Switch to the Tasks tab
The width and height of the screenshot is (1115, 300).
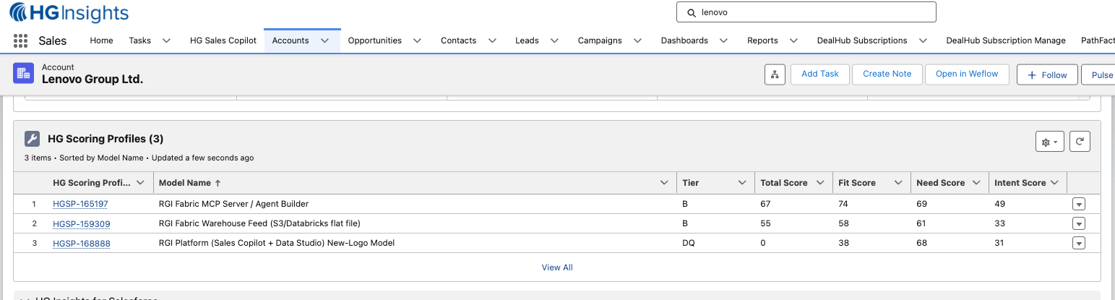tap(139, 40)
